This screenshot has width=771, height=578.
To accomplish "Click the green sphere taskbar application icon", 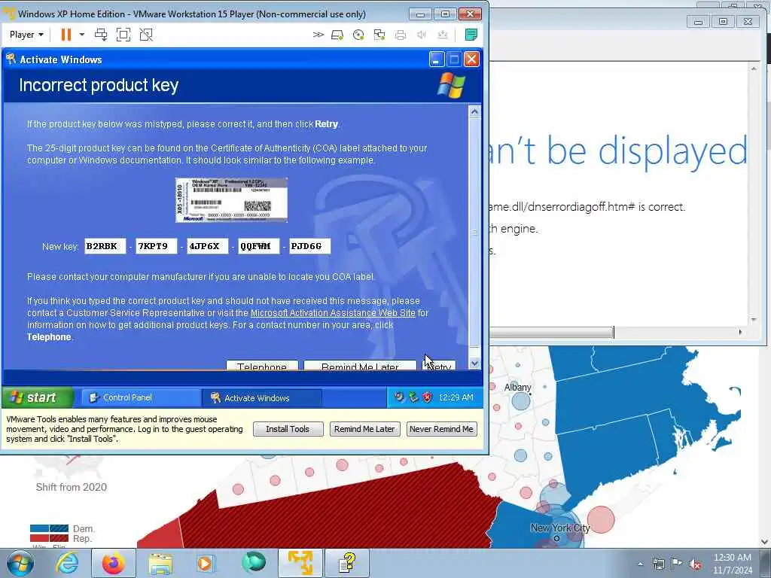I will tap(254, 563).
